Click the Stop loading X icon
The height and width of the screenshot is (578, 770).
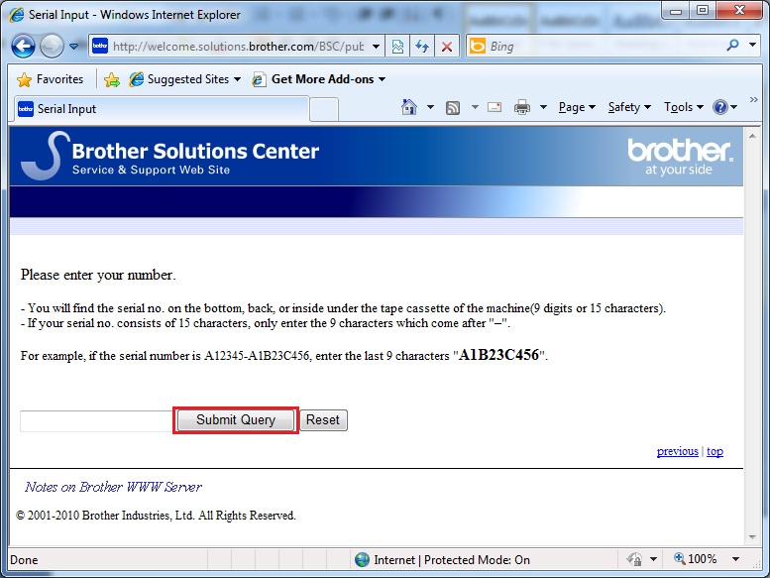(x=447, y=46)
